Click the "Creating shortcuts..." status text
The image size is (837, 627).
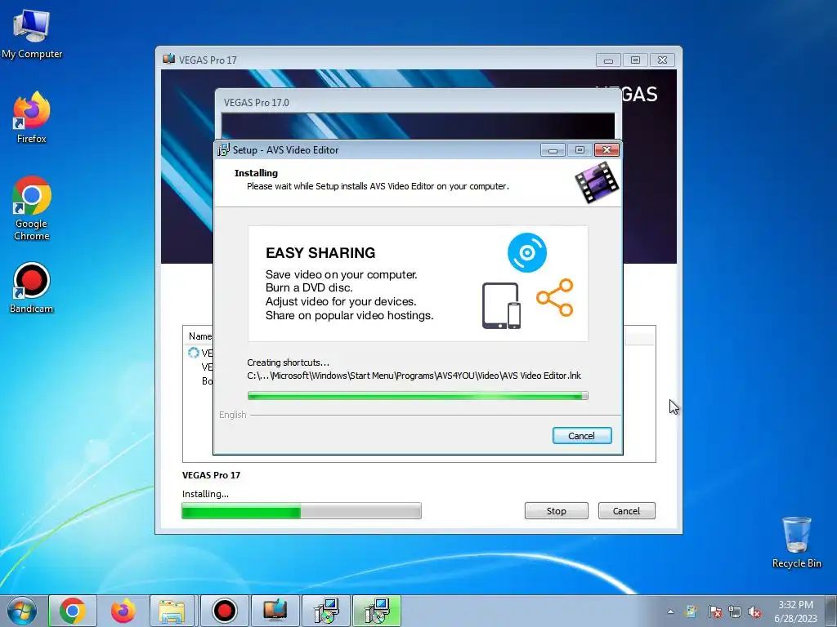click(288, 362)
